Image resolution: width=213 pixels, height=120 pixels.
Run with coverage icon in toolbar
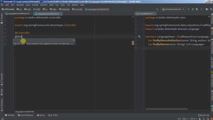(197, 9)
